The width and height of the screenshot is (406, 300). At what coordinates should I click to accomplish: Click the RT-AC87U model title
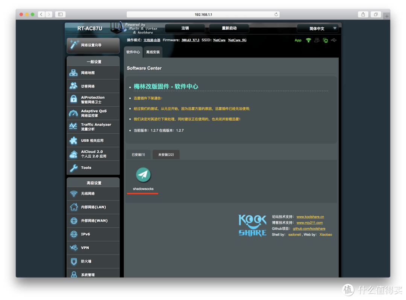89,29
